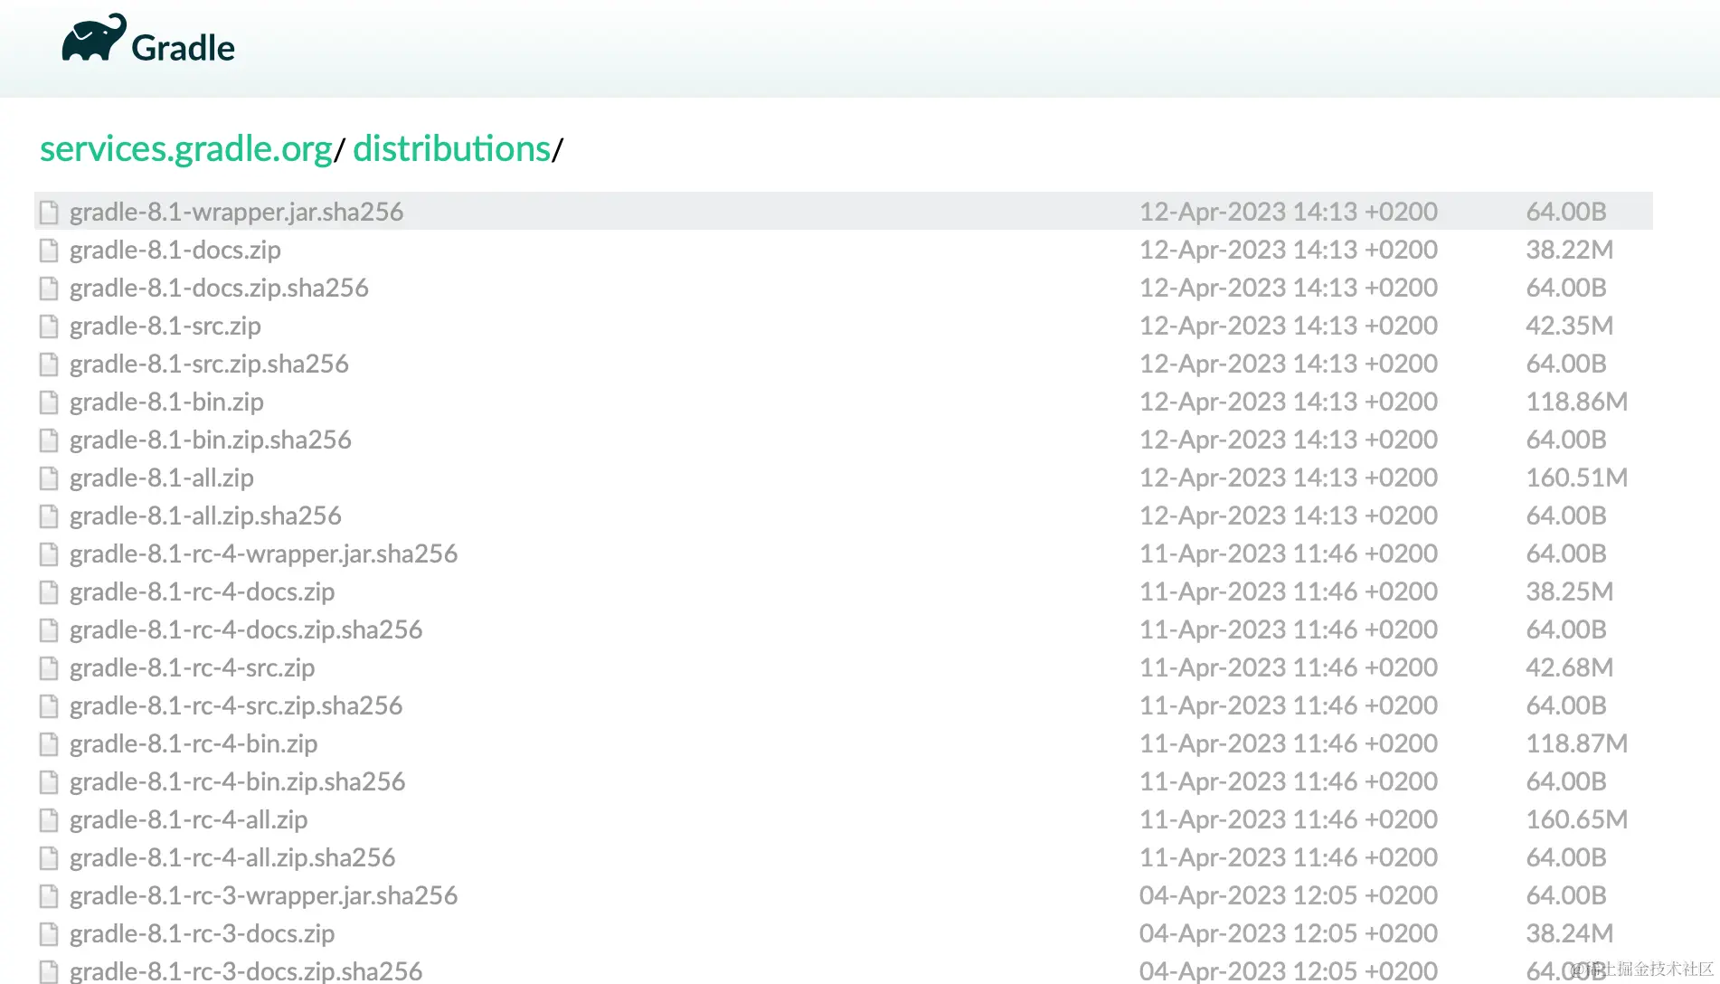The image size is (1720, 984).
Task: Click the 38.24M size value
Action: coord(1570,933)
